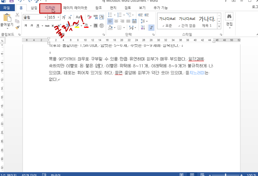This screenshot has height=176, width=258.
Task: Apply yellow text highlight color
Action: pos(77,25)
